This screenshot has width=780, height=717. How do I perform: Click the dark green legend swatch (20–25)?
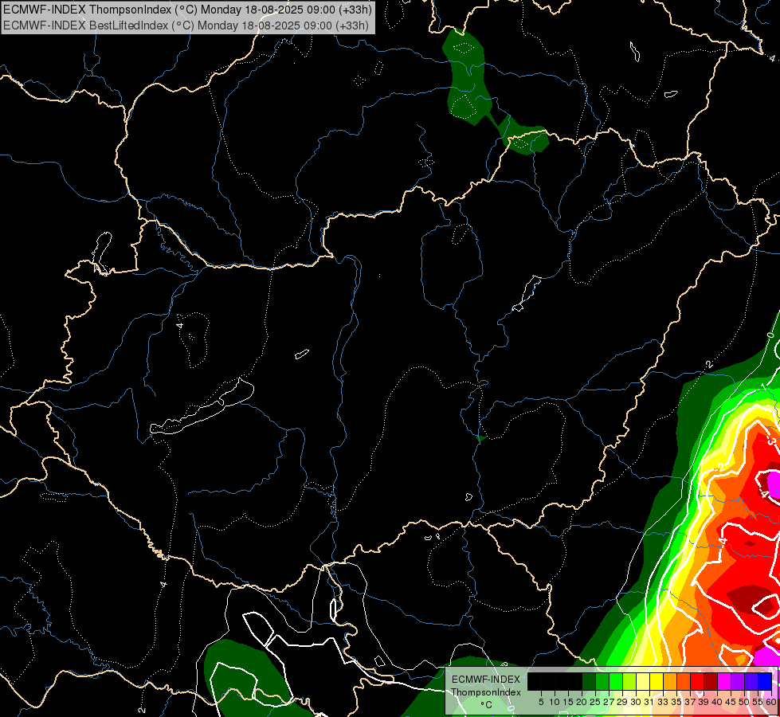click(x=589, y=681)
